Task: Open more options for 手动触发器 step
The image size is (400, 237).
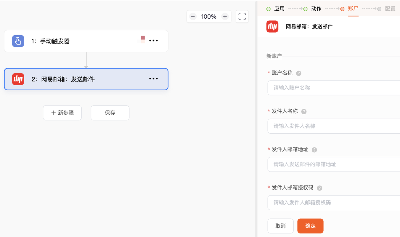Action: 153,41
